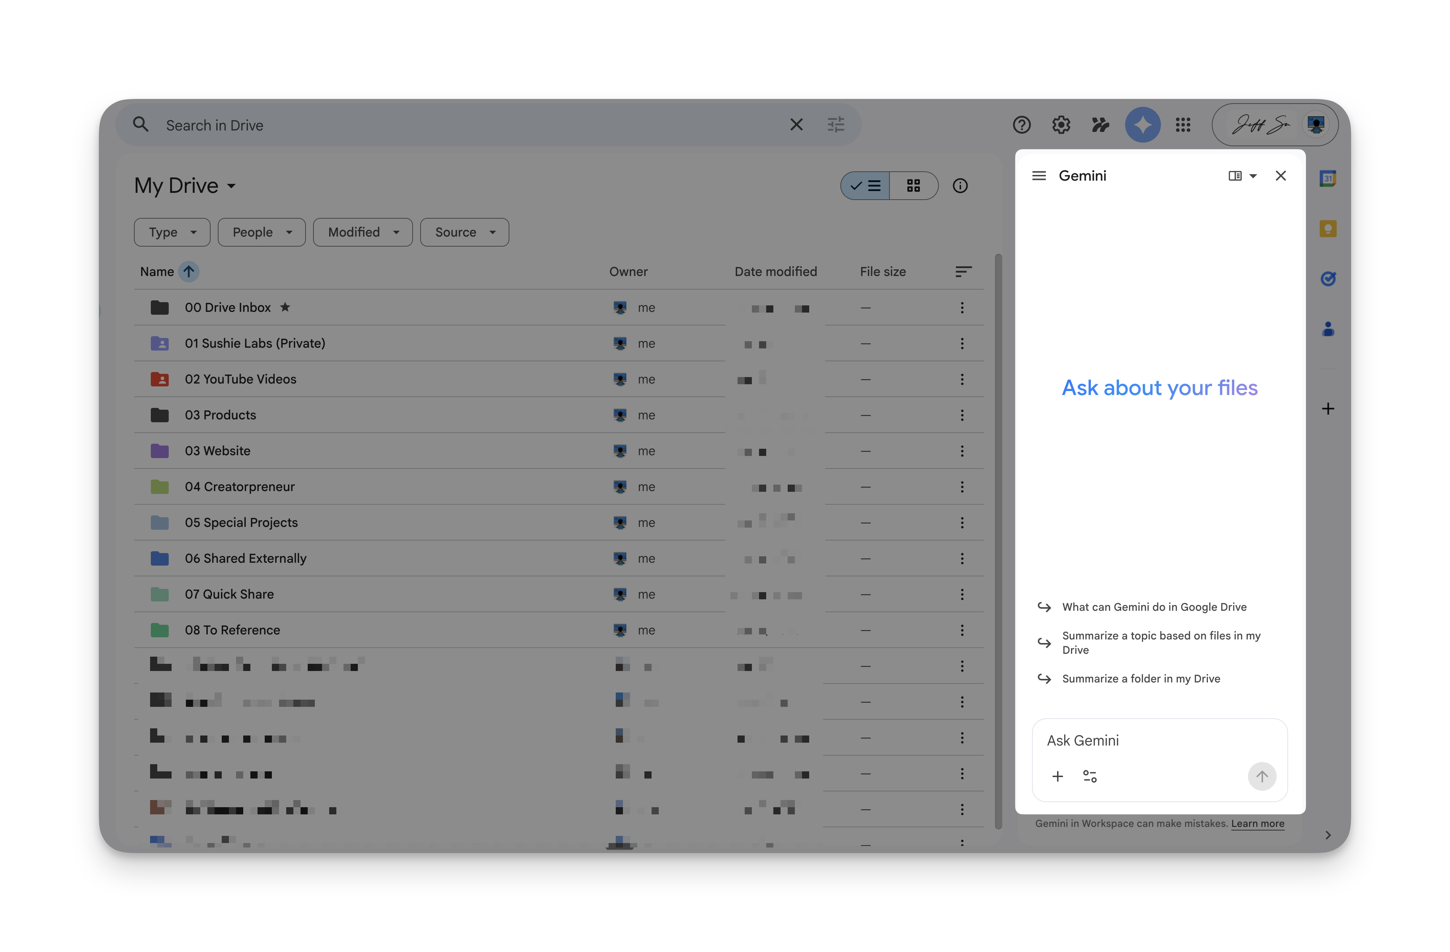1450x952 pixels.
Task: Click the search magnifier icon in Drive
Action: coord(141,125)
